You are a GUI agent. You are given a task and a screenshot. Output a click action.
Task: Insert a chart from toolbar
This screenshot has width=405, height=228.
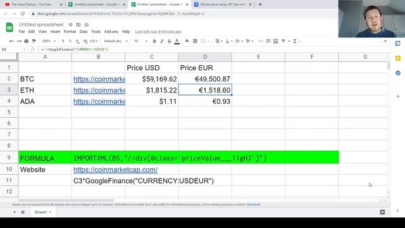point(276,41)
